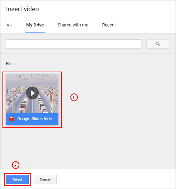Open the Recent tab
Viewport: 176px width, 189px height.
109,25
